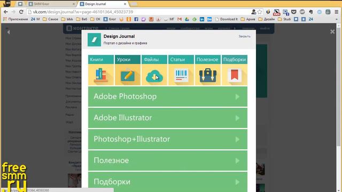The image size is (342, 192).
Task: Expand the green Подборки section row
Action: (168, 182)
